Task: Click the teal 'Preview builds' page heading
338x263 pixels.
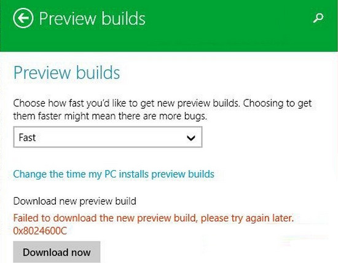Action: click(x=66, y=73)
